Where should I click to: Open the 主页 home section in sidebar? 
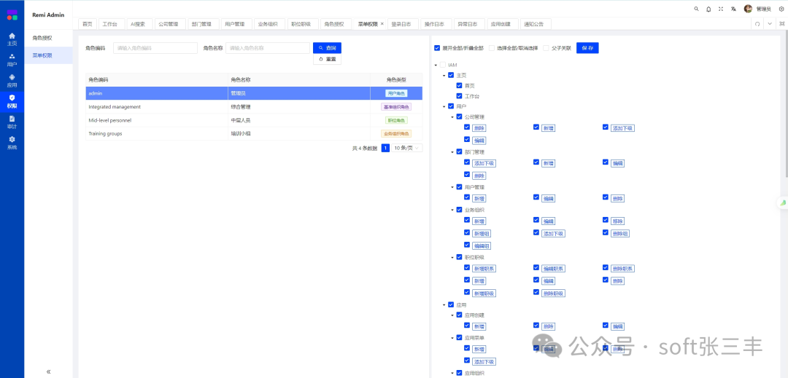pos(12,38)
